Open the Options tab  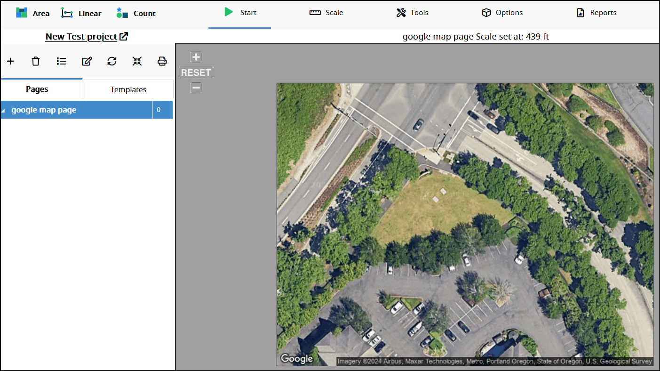(502, 13)
